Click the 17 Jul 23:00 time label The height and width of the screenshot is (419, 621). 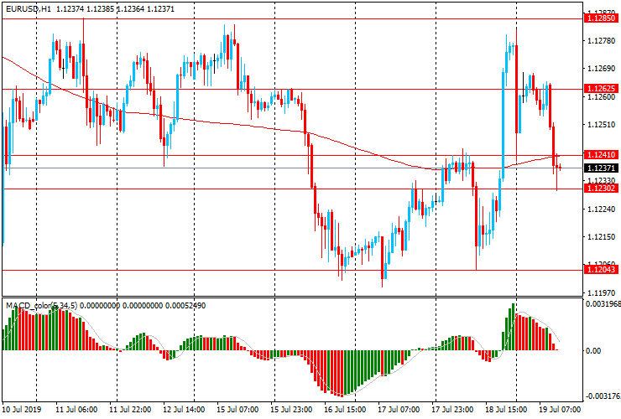point(452,409)
